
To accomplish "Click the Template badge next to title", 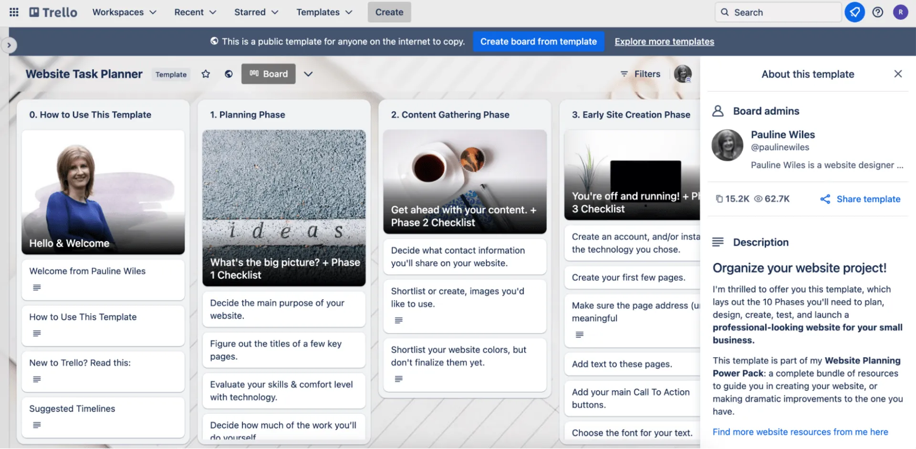I will [x=171, y=74].
